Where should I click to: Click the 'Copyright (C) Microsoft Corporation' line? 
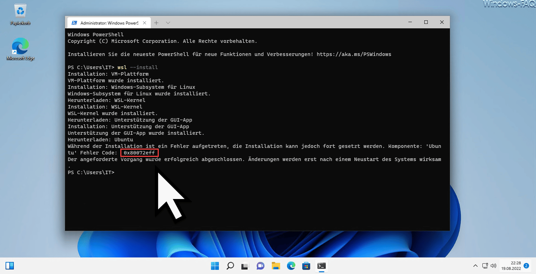pos(163,41)
